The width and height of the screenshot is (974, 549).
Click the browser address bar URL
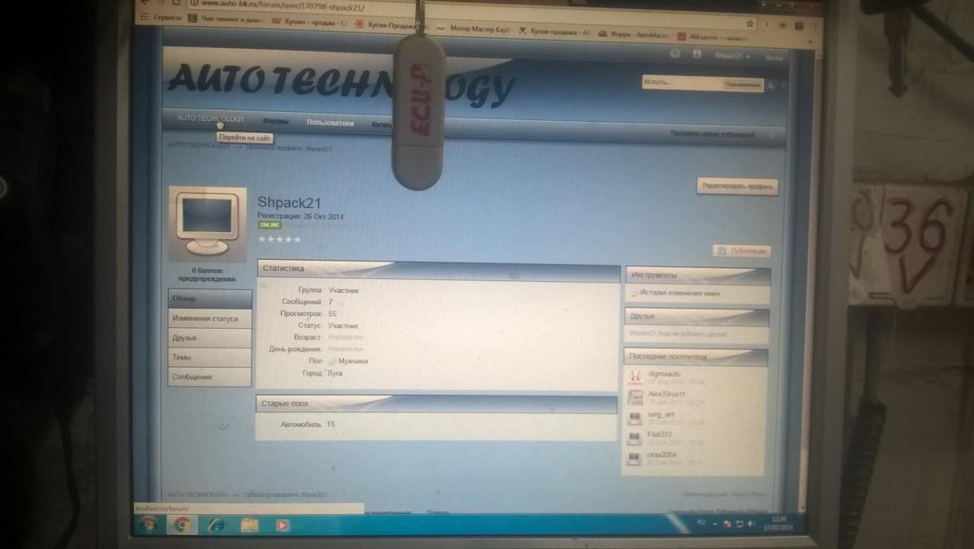(283, 7)
